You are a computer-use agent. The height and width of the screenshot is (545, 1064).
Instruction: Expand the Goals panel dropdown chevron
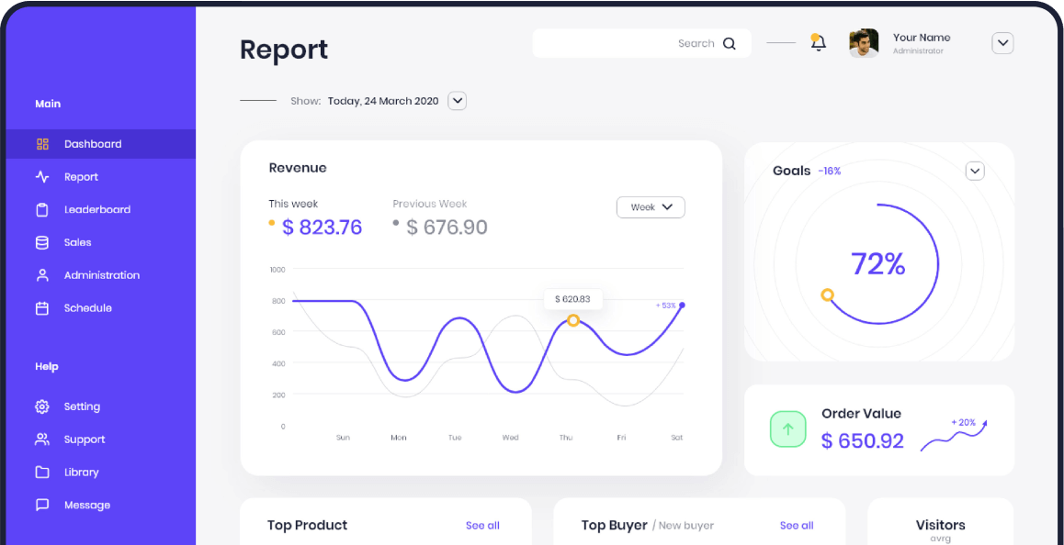(975, 171)
